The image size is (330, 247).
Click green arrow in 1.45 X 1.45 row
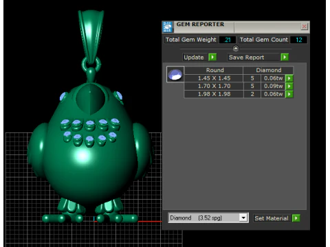(289, 78)
